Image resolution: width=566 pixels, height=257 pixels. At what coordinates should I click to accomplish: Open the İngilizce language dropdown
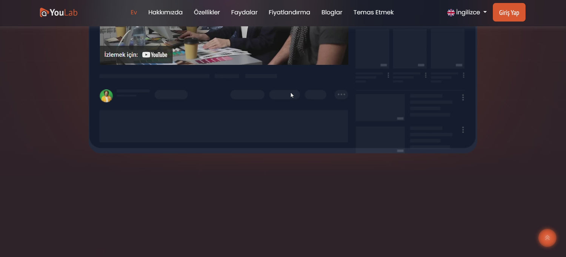(468, 12)
